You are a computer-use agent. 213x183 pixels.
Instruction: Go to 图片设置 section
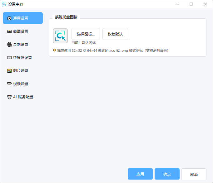(23, 71)
